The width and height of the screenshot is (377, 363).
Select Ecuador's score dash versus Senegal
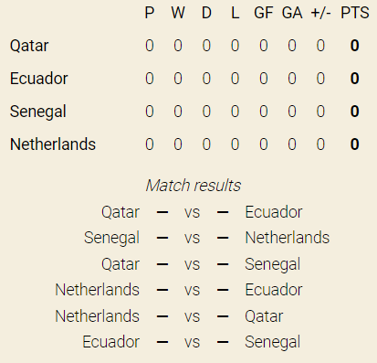162,342
